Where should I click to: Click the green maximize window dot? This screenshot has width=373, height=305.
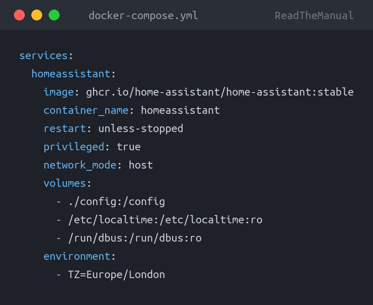pos(54,15)
